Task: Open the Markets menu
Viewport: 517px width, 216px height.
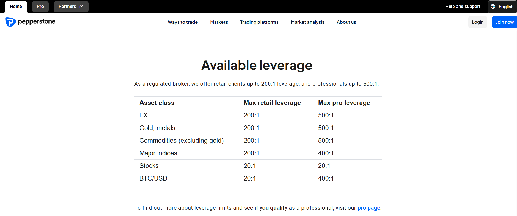Action: click(x=219, y=22)
